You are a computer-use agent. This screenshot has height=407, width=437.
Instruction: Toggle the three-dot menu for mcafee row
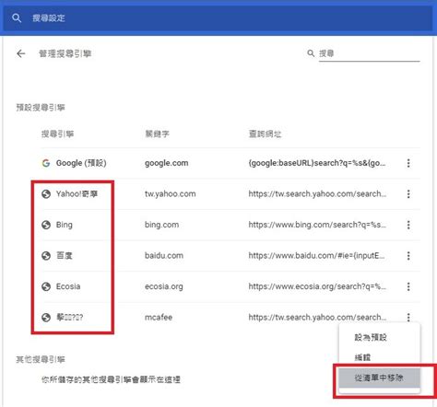click(x=408, y=317)
